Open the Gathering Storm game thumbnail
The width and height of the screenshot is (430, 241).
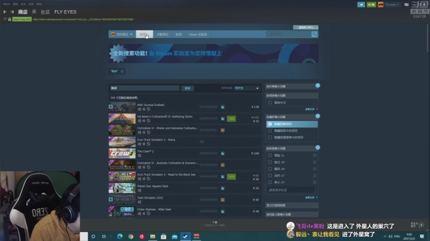tap(122, 118)
